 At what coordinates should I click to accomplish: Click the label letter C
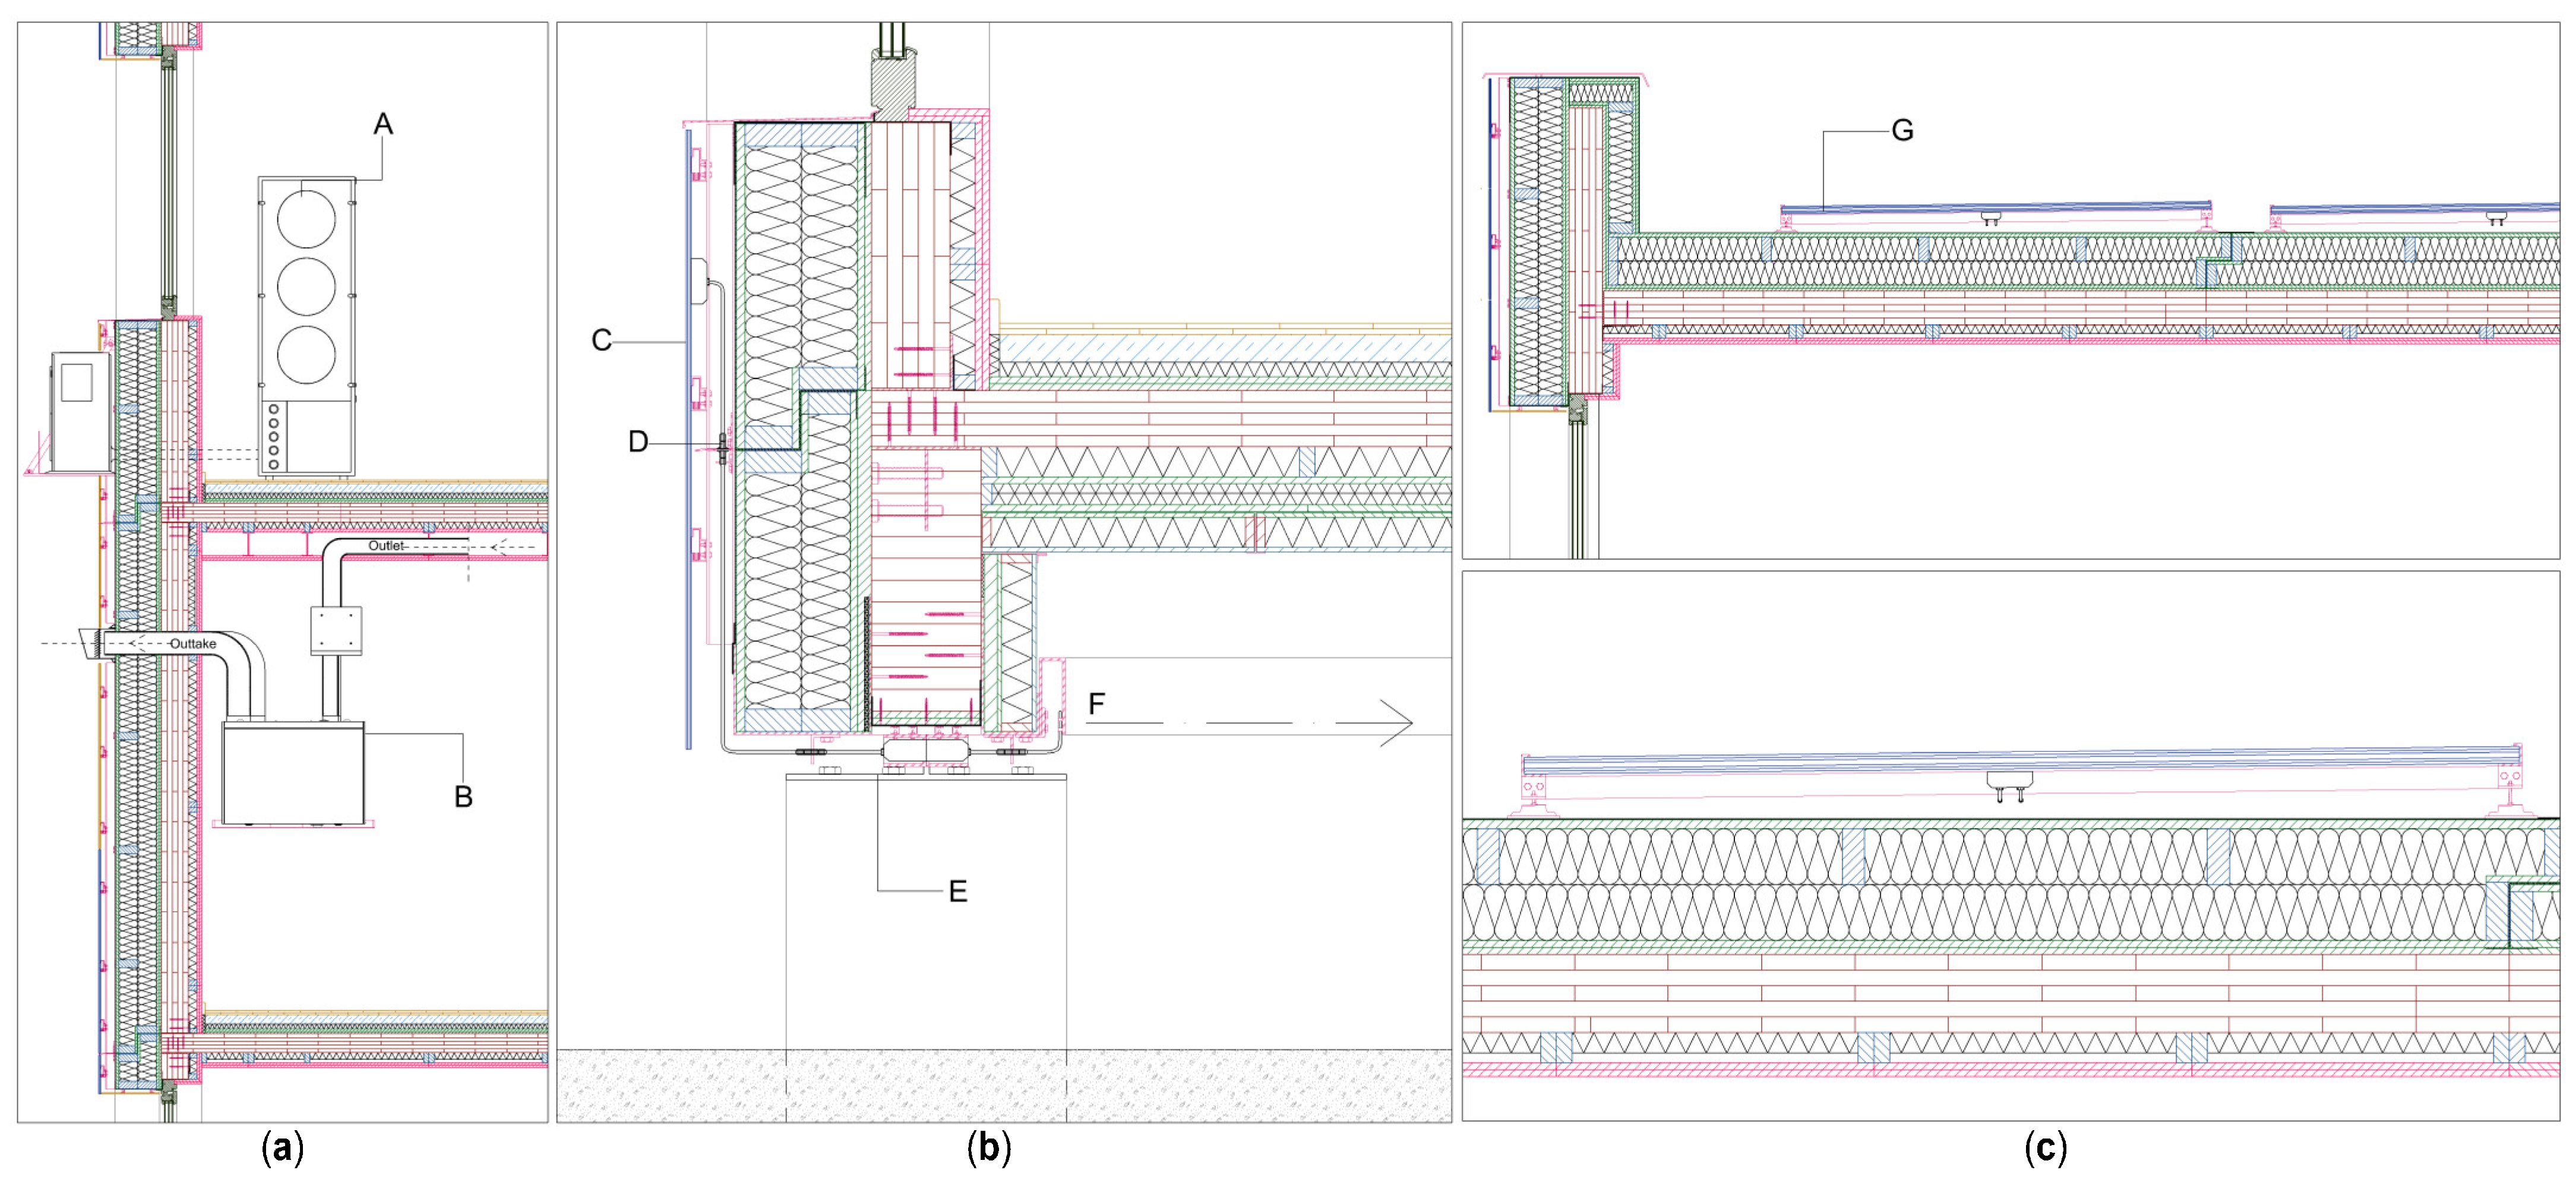pos(601,341)
